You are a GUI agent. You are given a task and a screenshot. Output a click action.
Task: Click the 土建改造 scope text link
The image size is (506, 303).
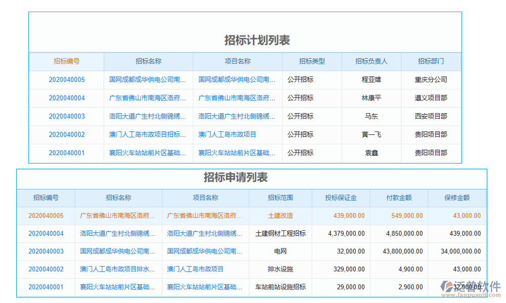pyautogui.click(x=281, y=216)
